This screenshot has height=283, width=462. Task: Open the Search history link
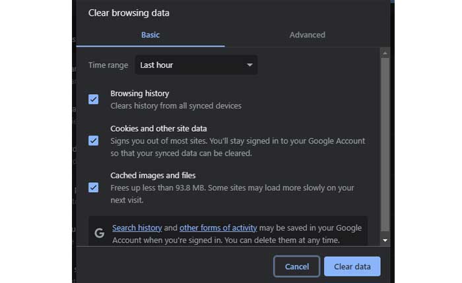137,228
